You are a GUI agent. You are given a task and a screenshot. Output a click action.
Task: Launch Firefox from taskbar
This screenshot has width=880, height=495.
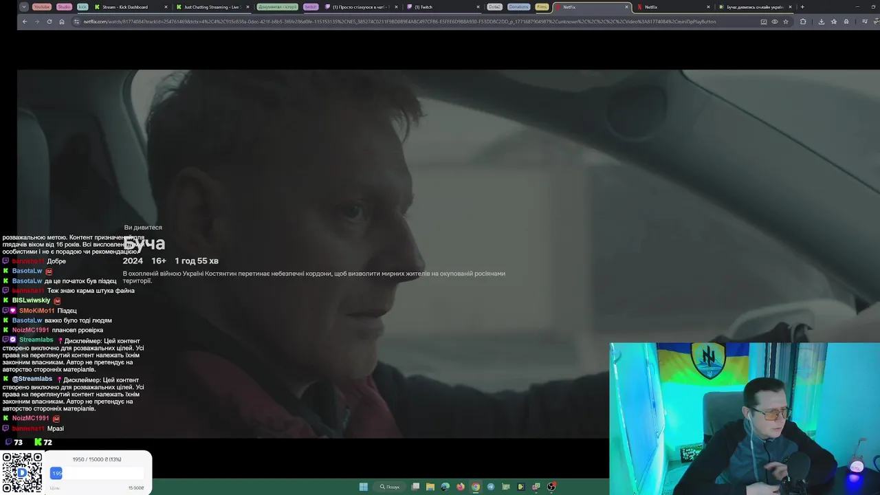coord(461,487)
